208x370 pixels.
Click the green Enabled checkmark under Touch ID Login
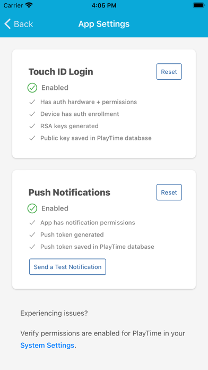(x=32, y=88)
